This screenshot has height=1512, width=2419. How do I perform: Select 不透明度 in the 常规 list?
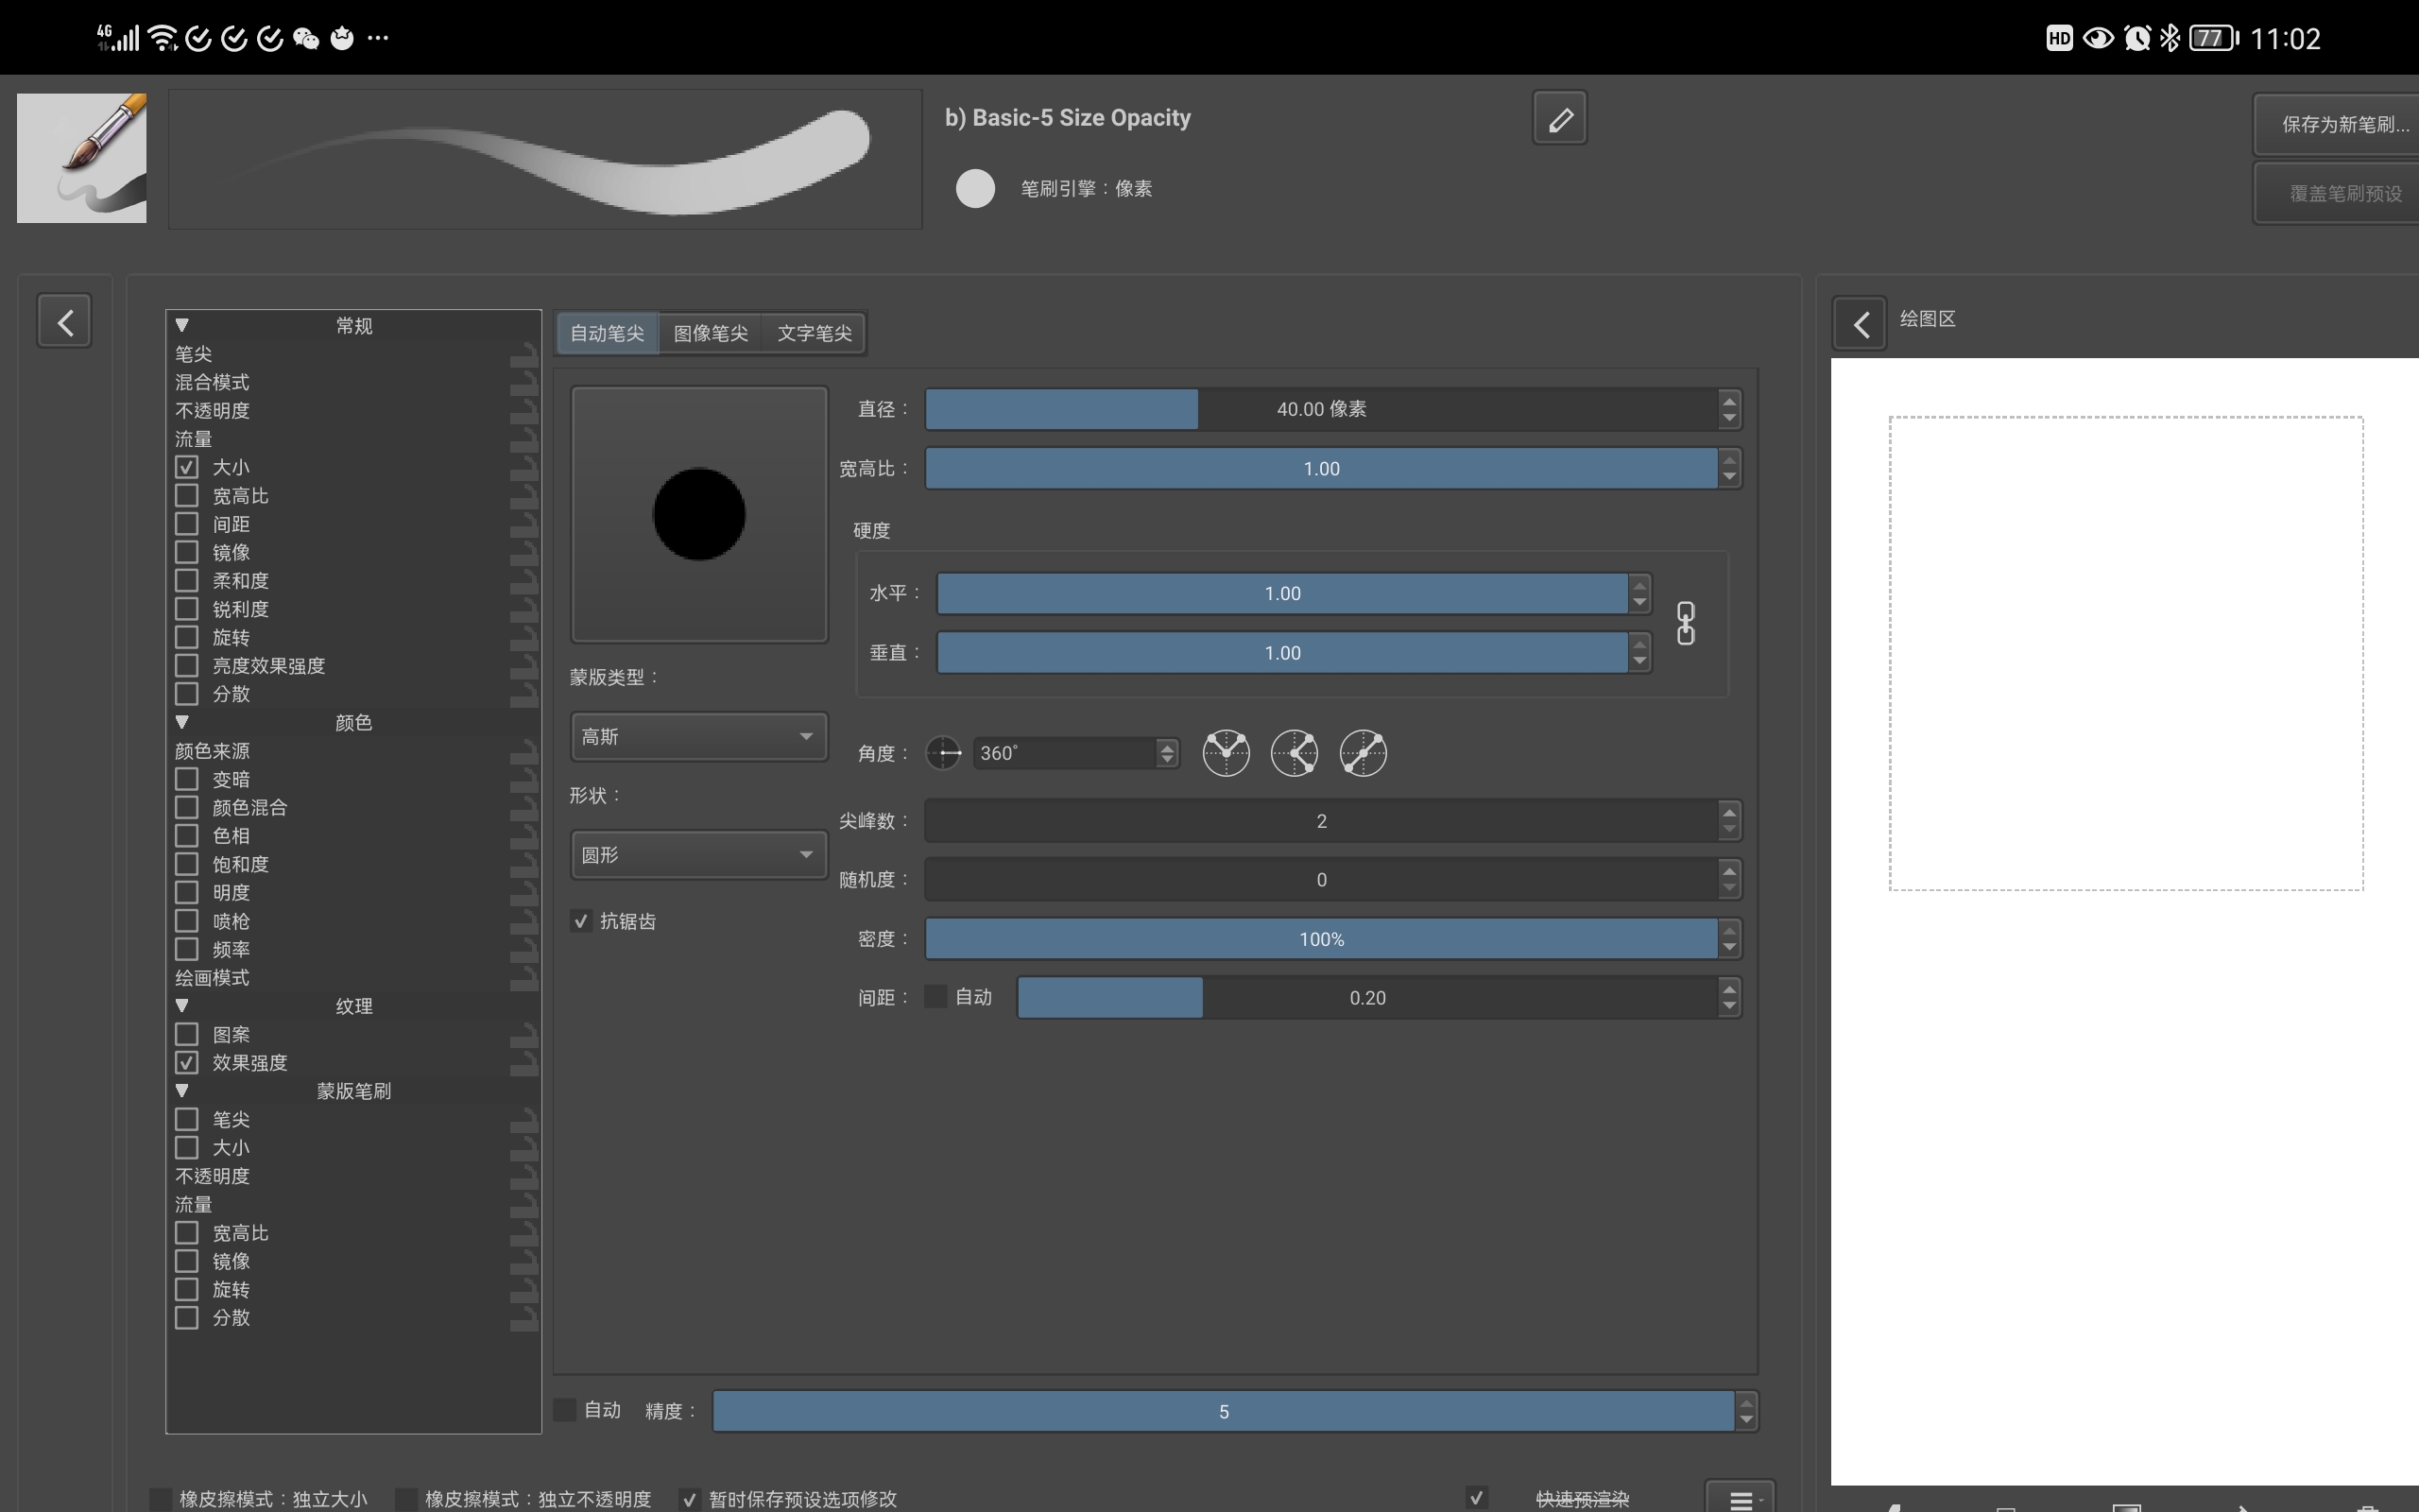pyautogui.click(x=212, y=411)
